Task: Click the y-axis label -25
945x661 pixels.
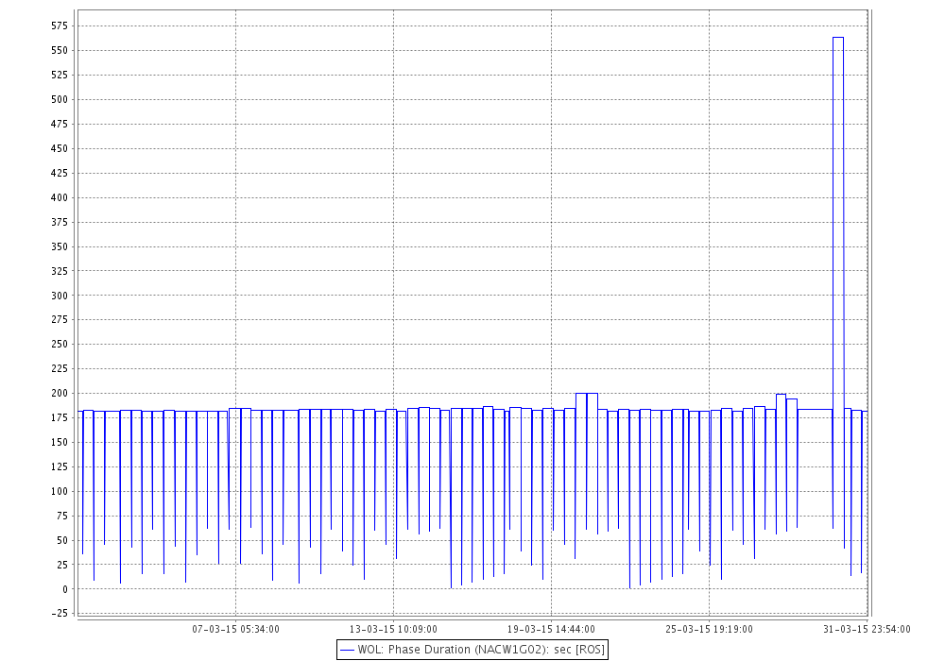Action: tap(60, 614)
